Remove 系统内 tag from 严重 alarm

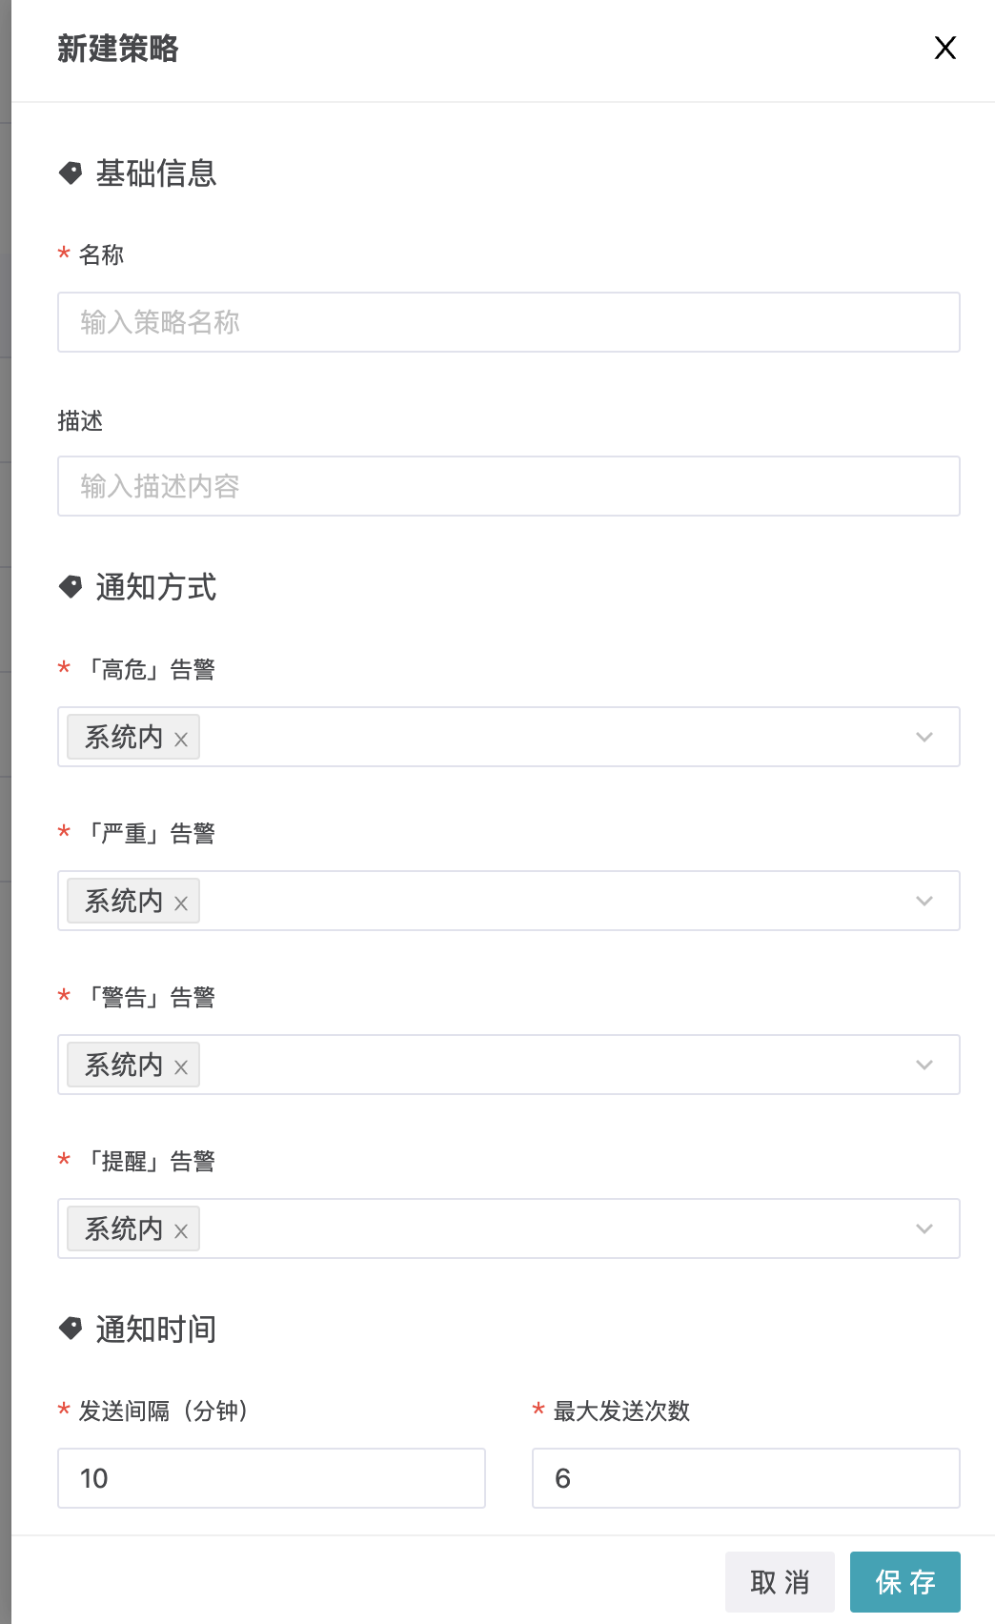coord(181,903)
